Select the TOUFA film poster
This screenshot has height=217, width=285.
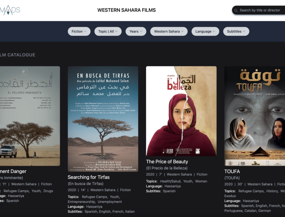point(255,116)
